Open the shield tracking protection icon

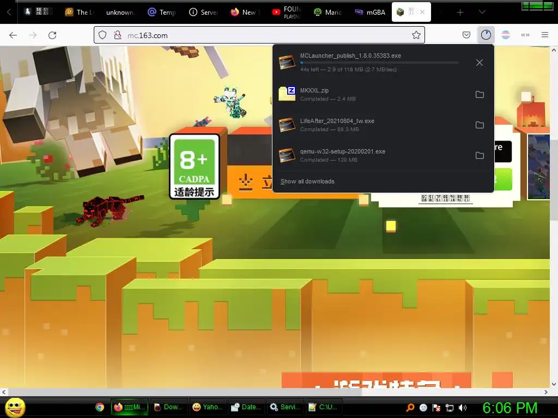(x=102, y=35)
